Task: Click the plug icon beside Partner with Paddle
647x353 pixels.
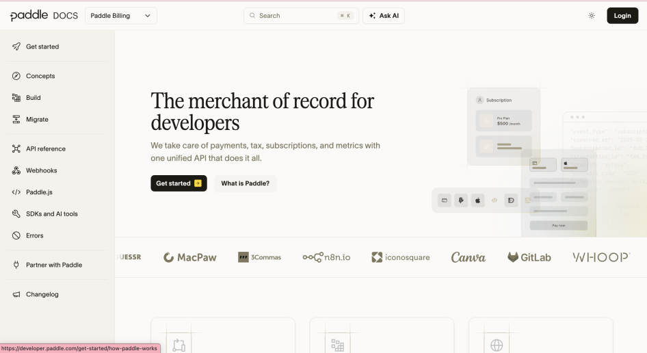Action: coord(16,265)
